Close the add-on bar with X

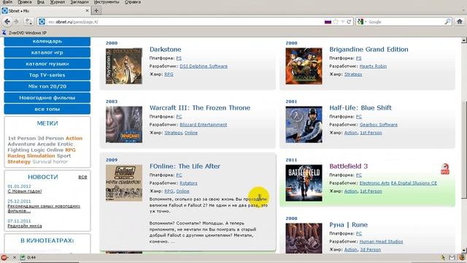coord(14,257)
